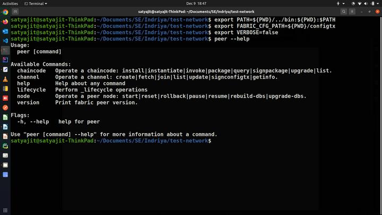Open the system status menu arrow
The image size is (382, 215).
[x=377, y=3]
